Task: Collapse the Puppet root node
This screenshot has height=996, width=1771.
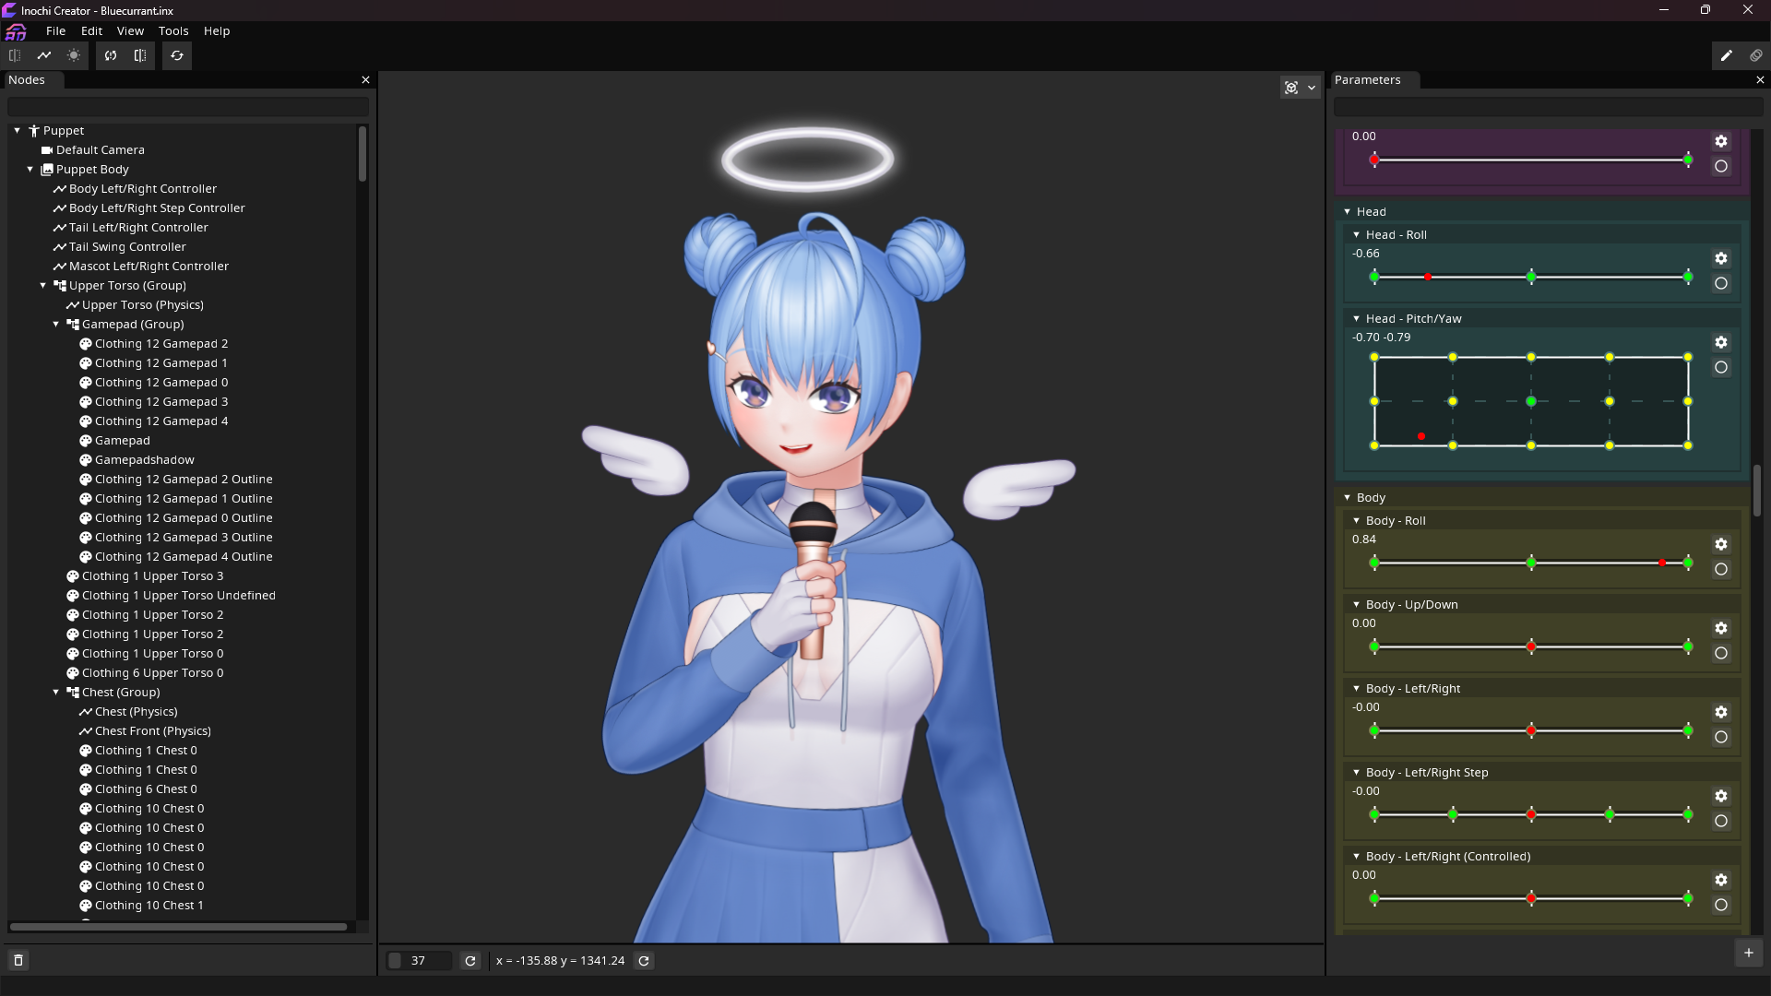Action: click(17, 131)
